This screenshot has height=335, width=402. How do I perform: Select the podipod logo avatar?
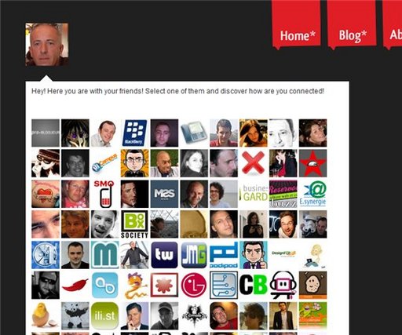click(x=224, y=255)
